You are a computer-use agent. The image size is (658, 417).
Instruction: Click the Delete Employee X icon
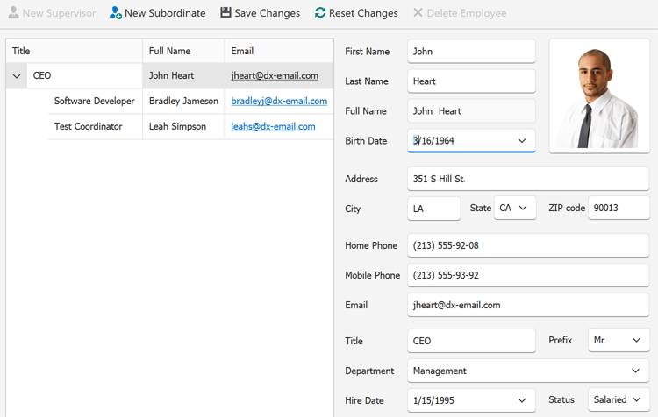418,13
